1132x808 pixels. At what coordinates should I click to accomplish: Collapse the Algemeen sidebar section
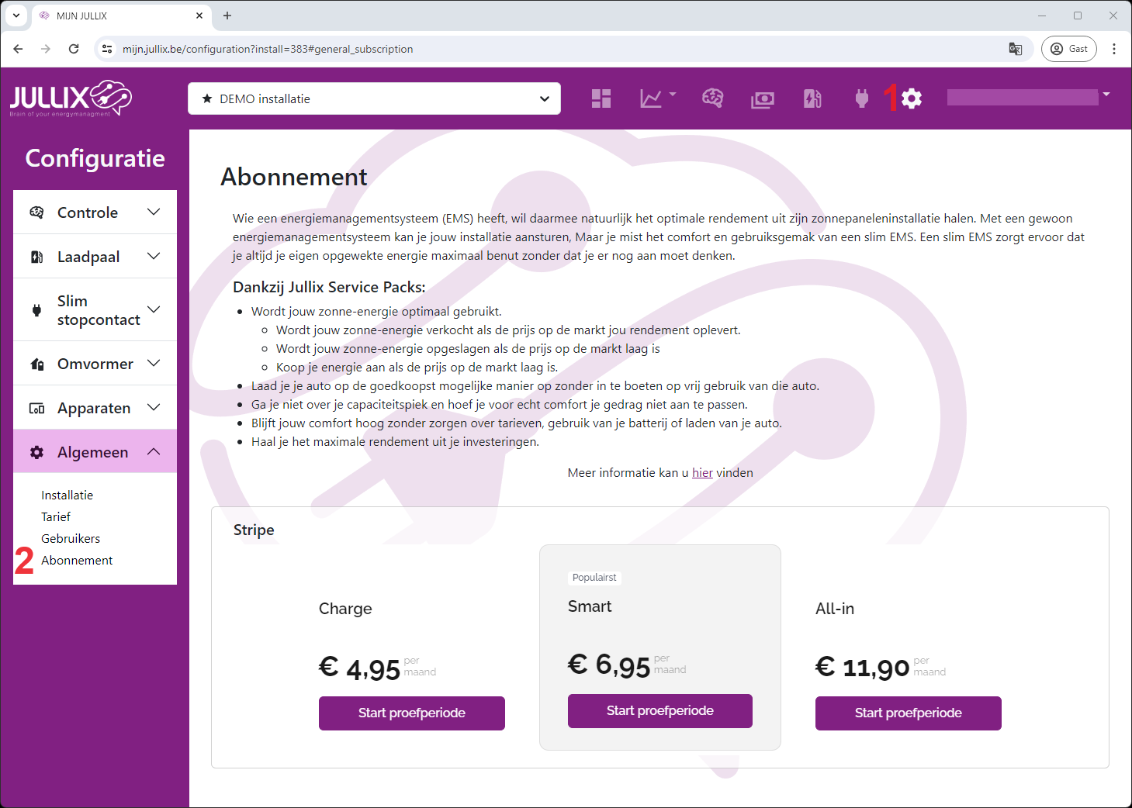[95, 452]
